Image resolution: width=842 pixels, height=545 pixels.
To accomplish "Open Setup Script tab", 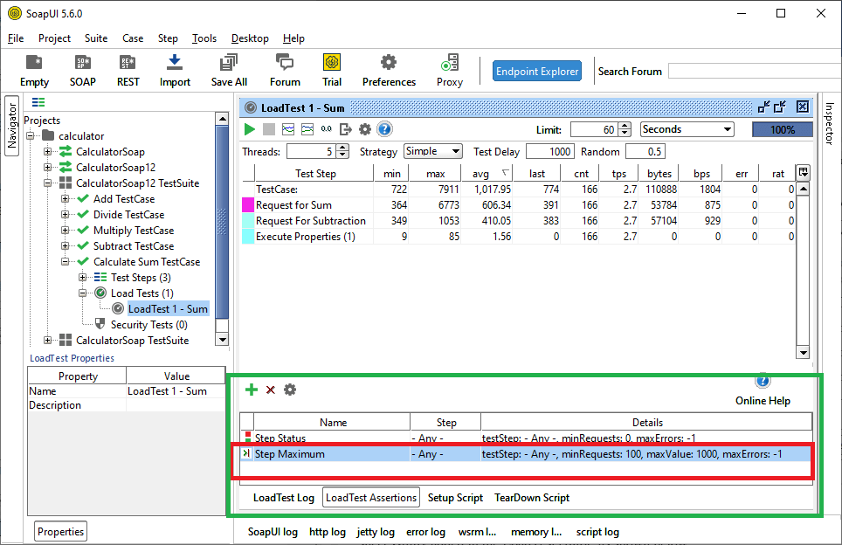I will pos(455,498).
